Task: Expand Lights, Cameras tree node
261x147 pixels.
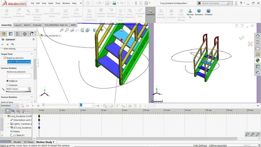Action: click(x=8, y=124)
